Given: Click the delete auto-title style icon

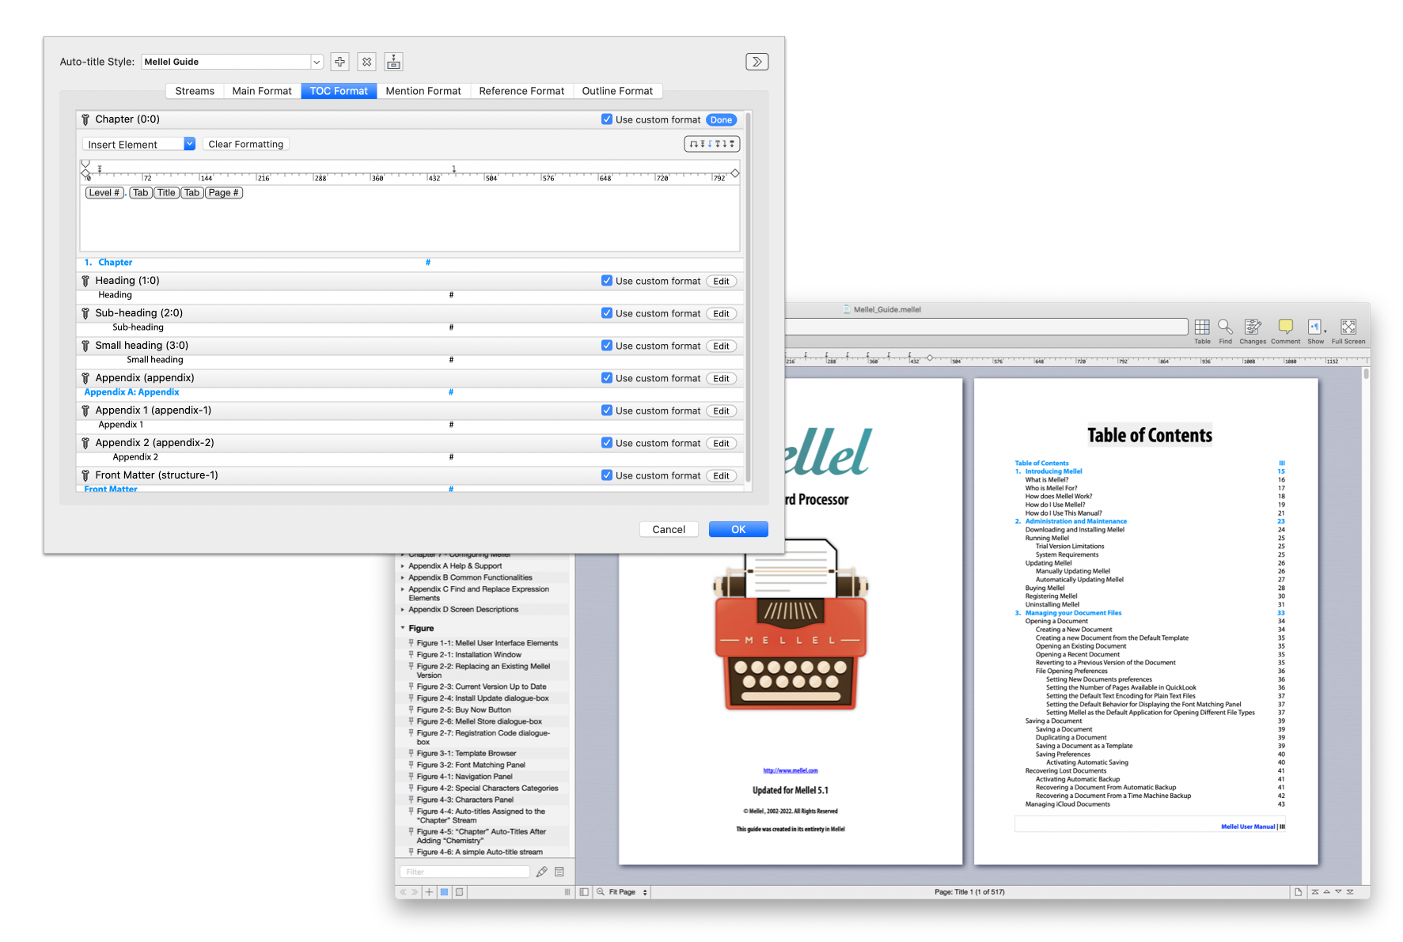Looking at the screenshot, I should [x=366, y=62].
